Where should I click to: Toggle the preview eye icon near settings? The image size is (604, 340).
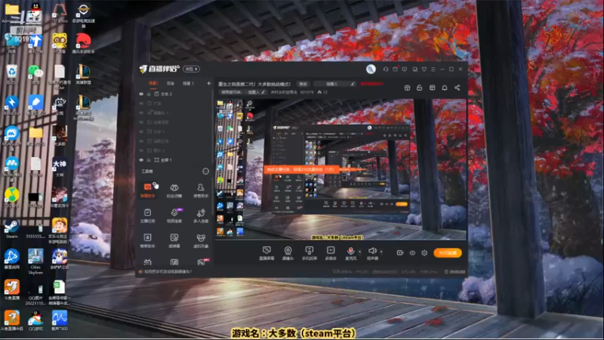pos(412,253)
